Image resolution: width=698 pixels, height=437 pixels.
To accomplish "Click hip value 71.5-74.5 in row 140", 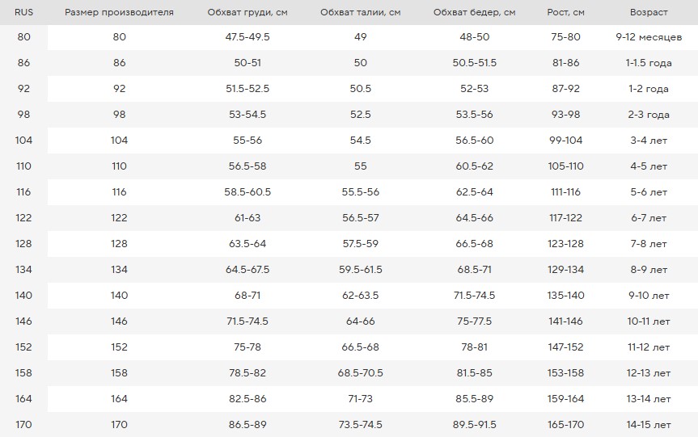I will point(475,295).
